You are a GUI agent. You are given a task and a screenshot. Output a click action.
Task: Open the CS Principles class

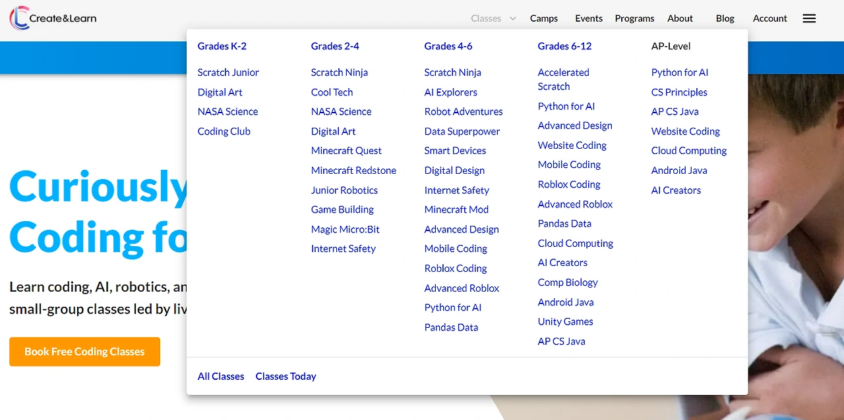pyautogui.click(x=679, y=92)
